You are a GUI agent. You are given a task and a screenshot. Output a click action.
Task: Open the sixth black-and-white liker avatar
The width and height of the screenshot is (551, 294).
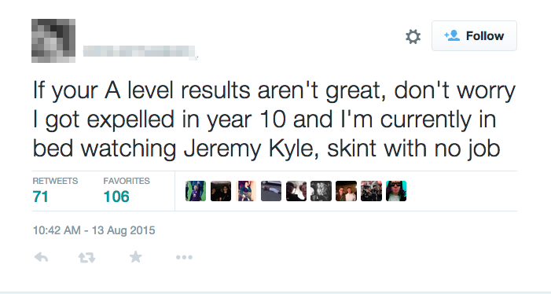321,191
